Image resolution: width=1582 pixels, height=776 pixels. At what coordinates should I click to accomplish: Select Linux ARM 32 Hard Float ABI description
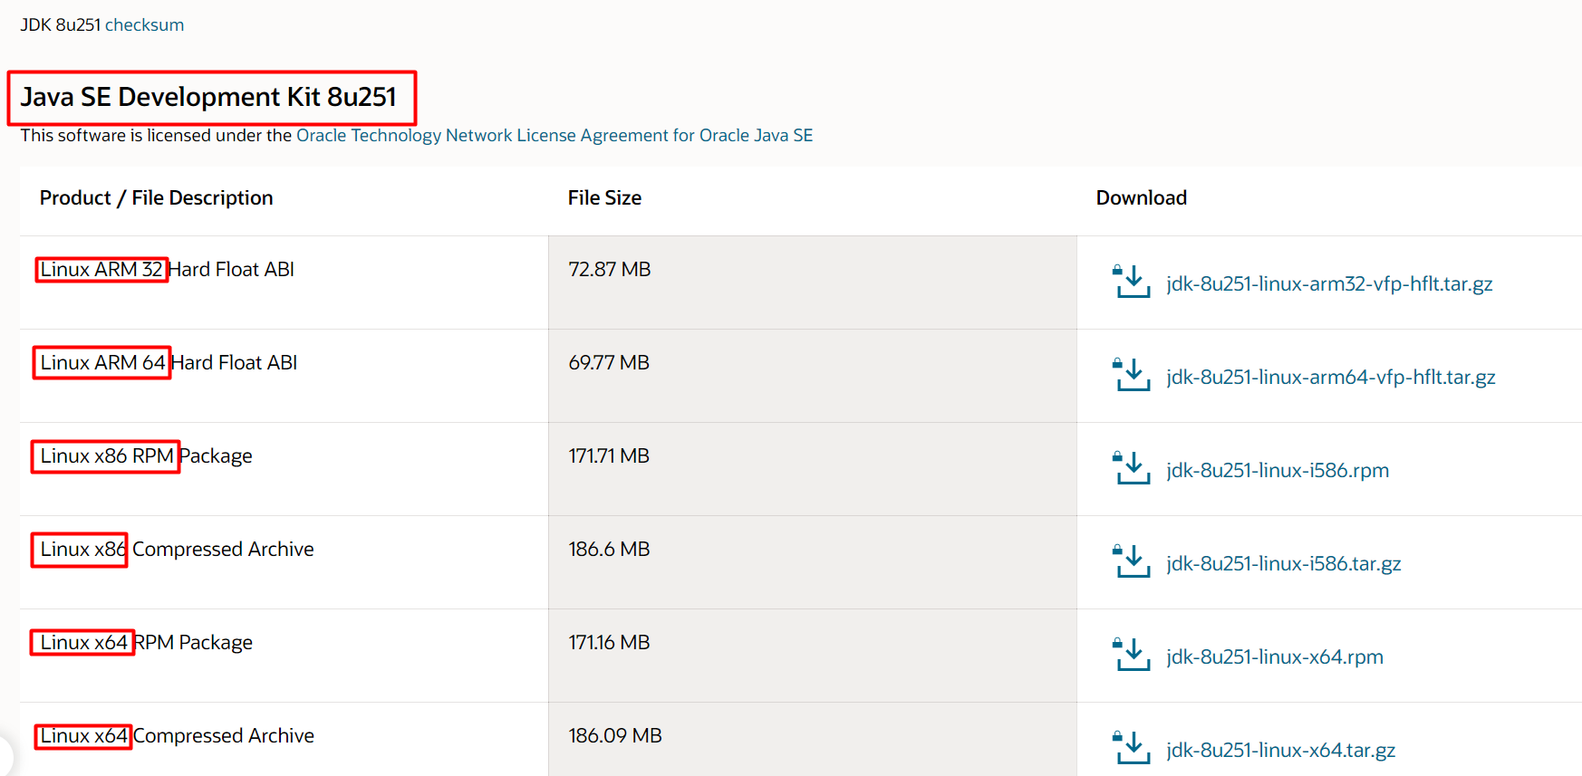pyautogui.click(x=168, y=269)
